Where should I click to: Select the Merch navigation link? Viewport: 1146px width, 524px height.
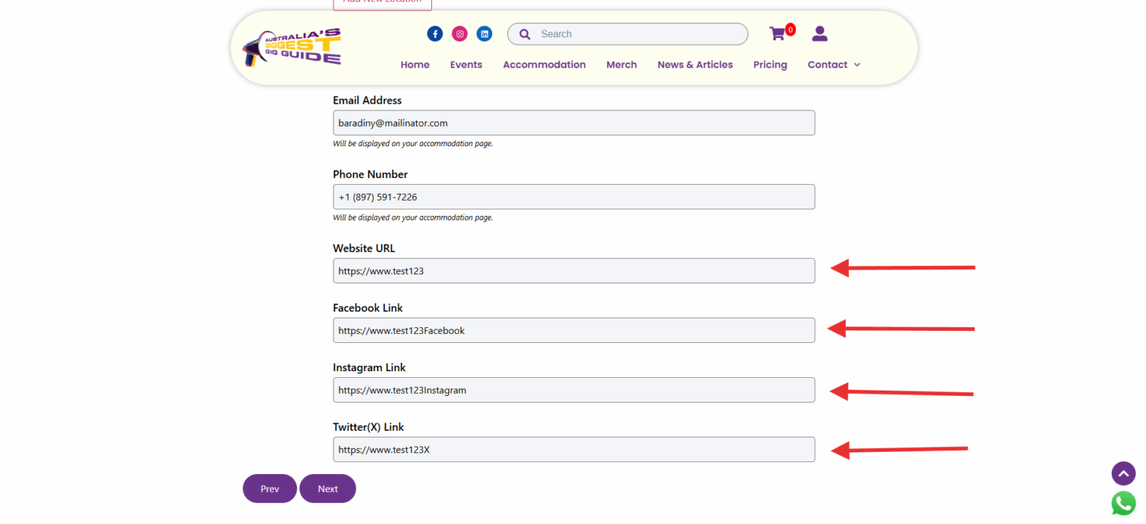pyautogui.click(x=621, y=64)
